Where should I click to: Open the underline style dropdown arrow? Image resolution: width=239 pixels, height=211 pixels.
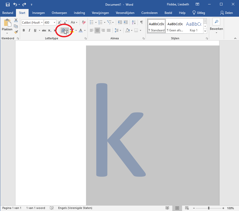click(39, 30)
